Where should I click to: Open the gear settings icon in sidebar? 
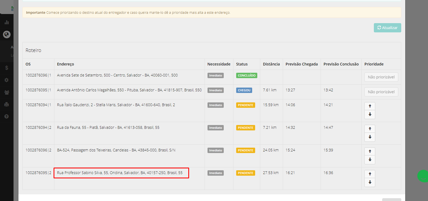tap(7, 80)
